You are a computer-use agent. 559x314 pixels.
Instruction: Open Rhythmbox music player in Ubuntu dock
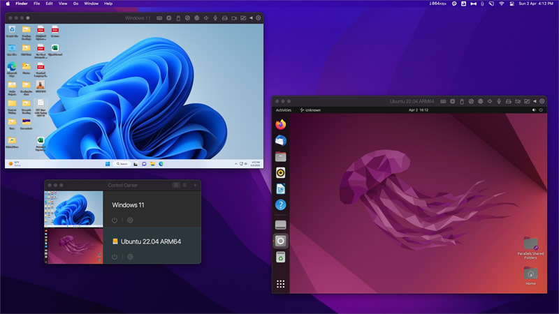click(x=281, y=172)
